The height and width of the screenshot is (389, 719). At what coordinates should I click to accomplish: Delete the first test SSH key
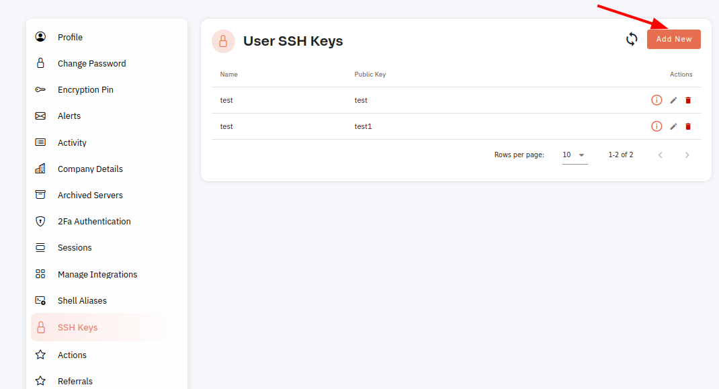point(688,100)
